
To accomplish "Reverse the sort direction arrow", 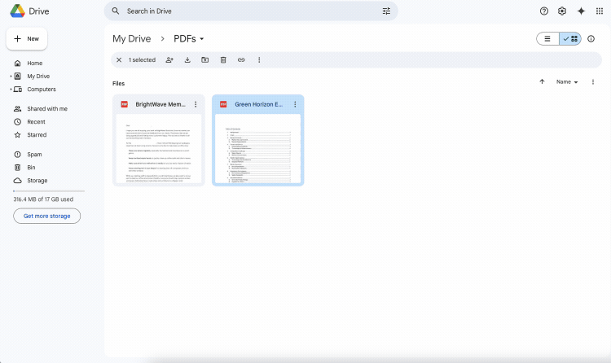I will (542, 81).
